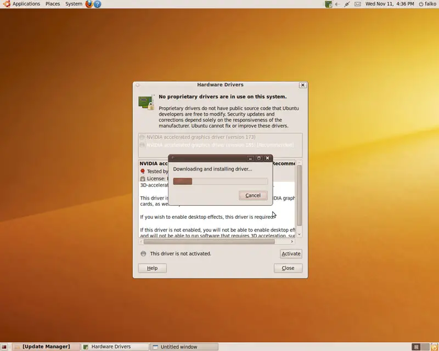Image resolution: width=439 pixels, height=351 pixels.
Task: Cancel the driver download
Action: point(253,195)
